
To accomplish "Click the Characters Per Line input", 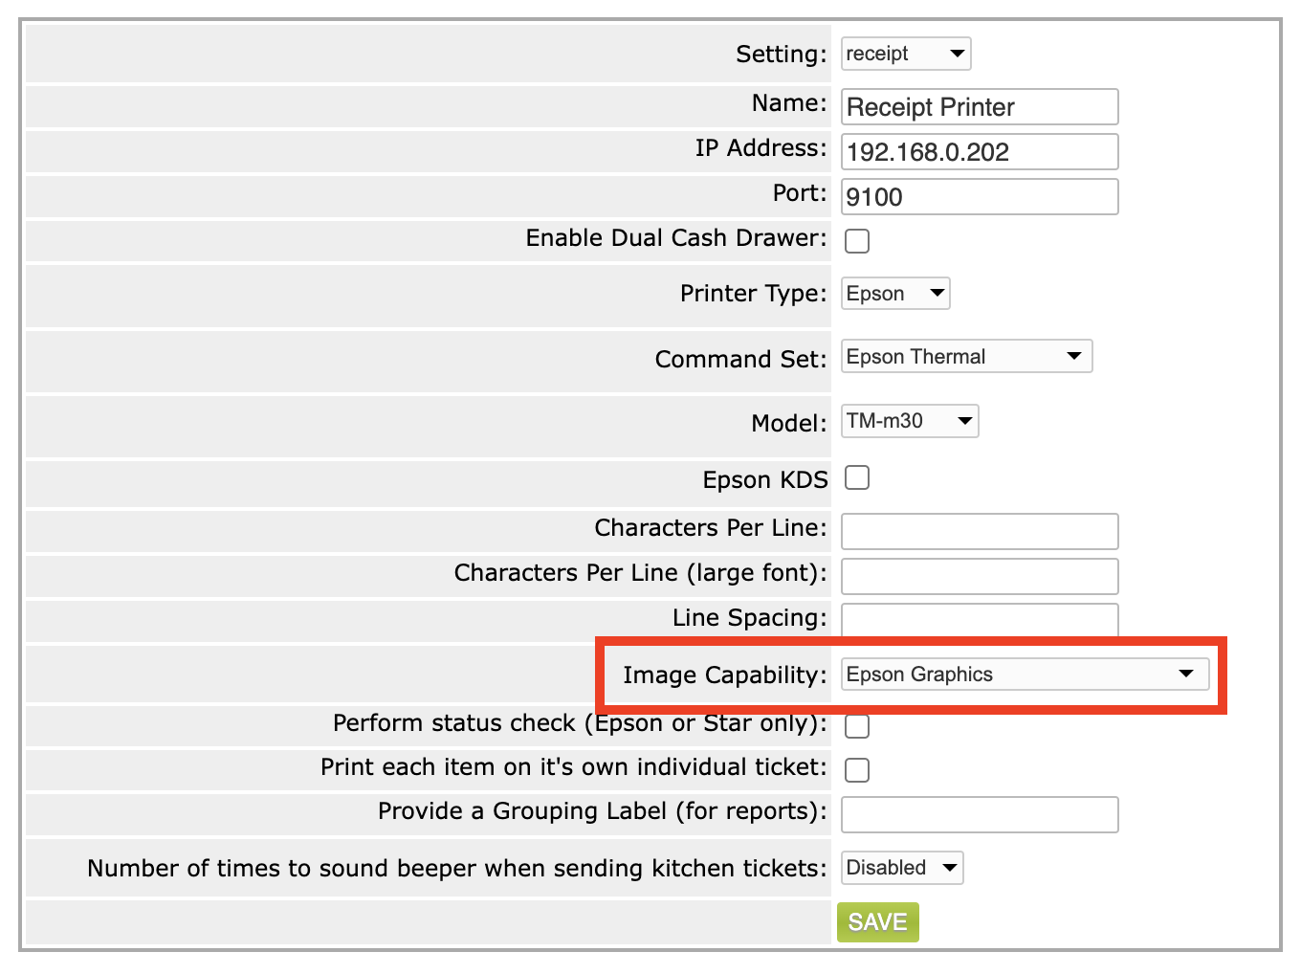I will 979,531.
